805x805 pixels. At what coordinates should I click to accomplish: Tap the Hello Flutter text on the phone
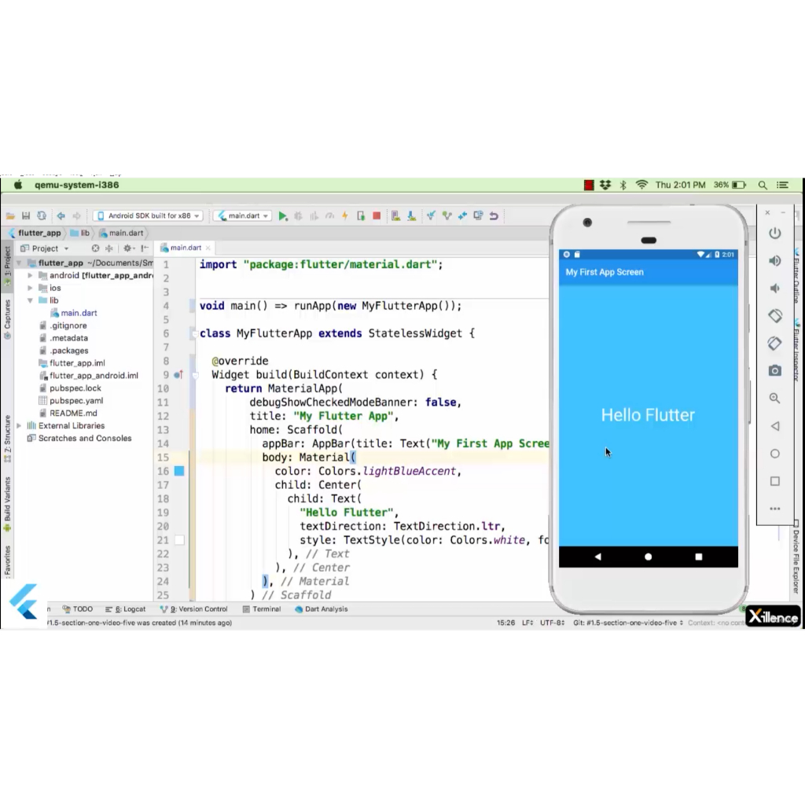pos(648,415)
